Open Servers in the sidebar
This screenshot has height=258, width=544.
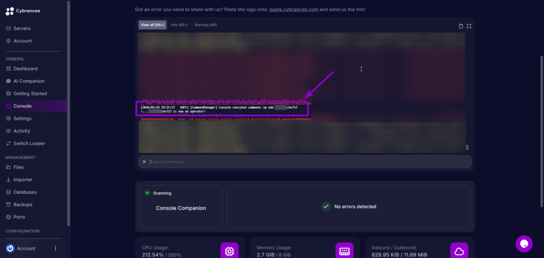pos(21,28)
